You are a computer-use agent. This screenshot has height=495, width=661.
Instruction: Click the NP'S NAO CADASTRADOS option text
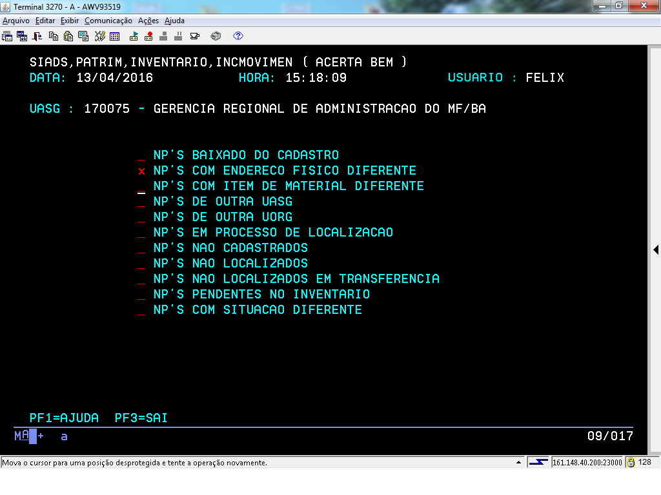click(230, 248)
